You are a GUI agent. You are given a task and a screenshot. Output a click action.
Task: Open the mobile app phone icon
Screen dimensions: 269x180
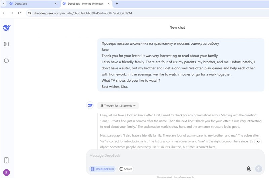tap(6, 160)
